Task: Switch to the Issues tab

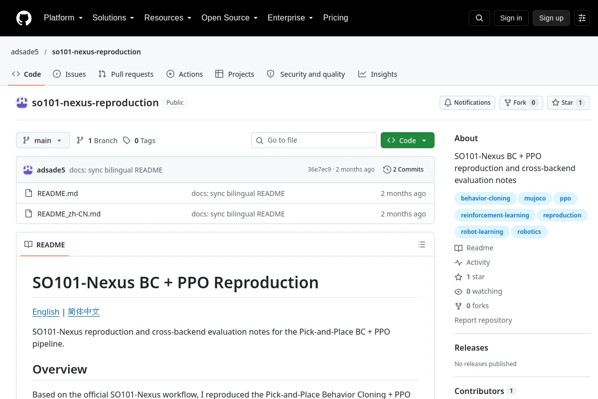Action: 69,74
